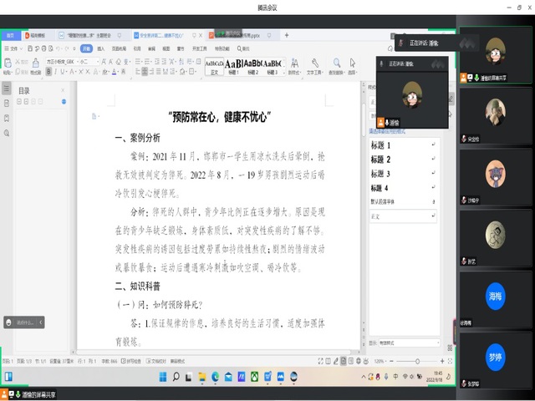
Task: Open the 开始 ribbon tab
Action: coord(84,48)
